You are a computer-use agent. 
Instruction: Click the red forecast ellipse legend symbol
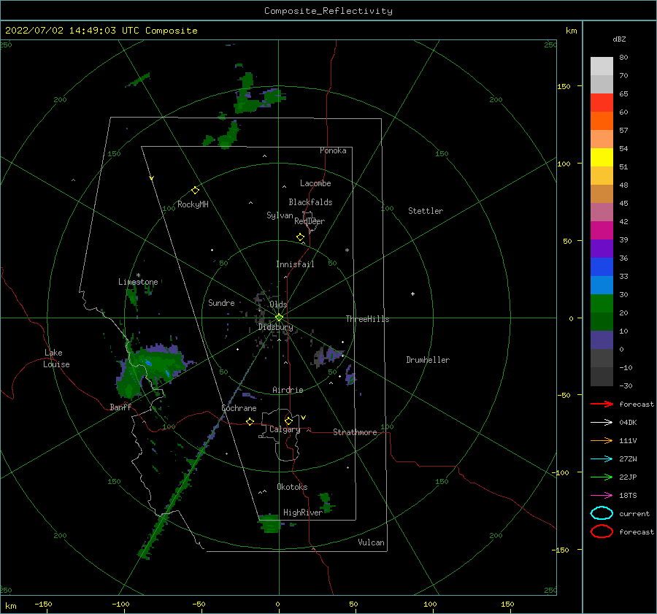[602, 532]
